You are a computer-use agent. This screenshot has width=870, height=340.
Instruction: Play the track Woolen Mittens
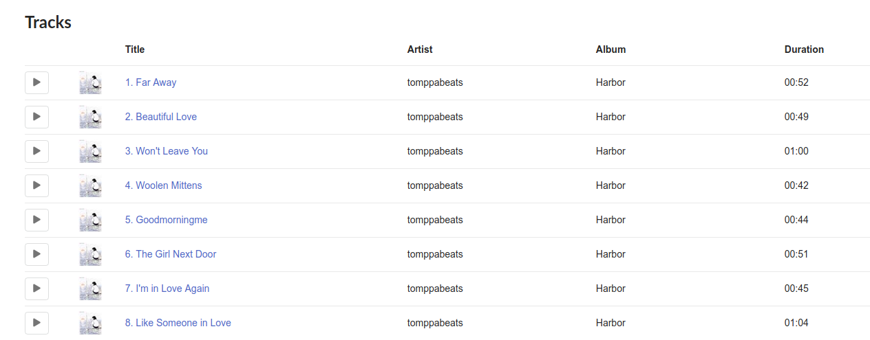point(36,185)
